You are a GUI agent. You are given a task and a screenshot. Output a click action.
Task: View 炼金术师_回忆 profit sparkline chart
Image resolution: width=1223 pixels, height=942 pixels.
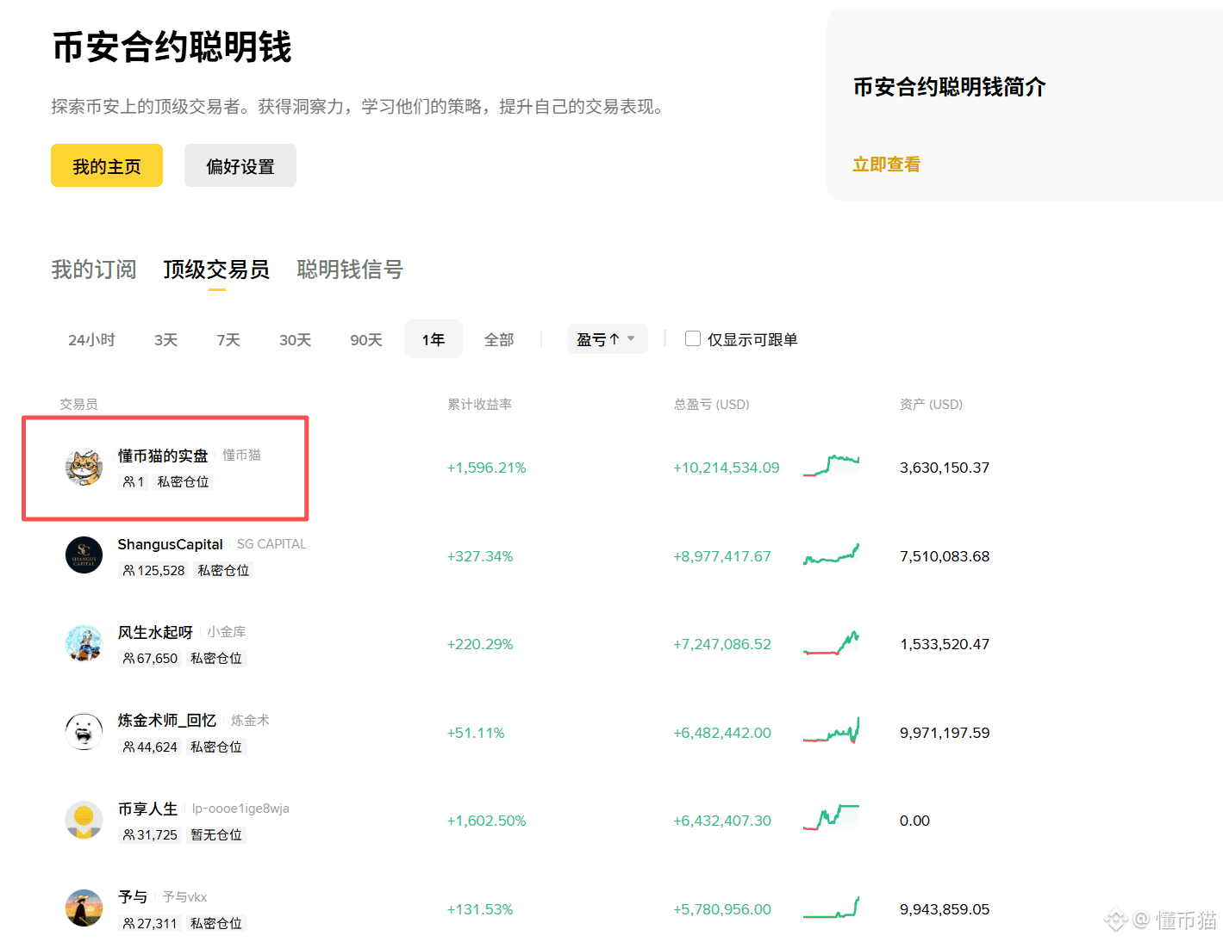click(831, 731)
